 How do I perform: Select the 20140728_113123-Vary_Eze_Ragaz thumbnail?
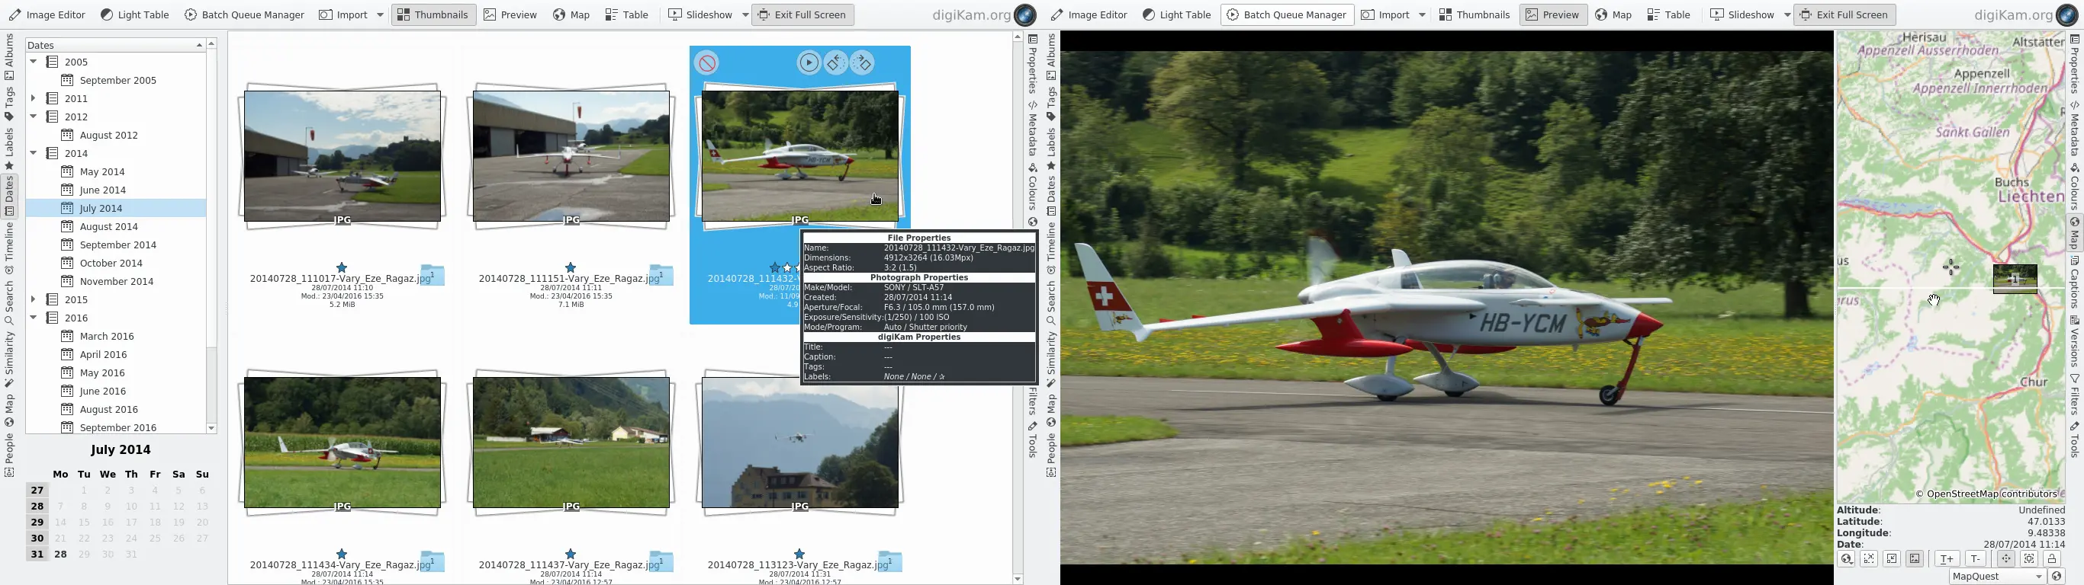(x=799, y=443)
